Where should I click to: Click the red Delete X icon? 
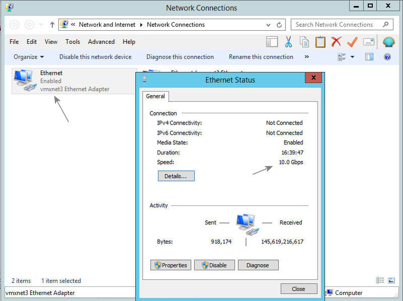click(335, 42)
